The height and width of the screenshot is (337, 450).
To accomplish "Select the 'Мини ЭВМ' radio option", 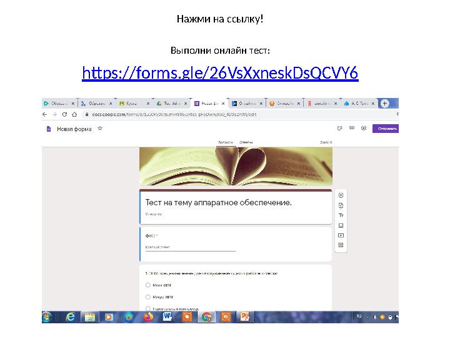I will [147, 285].
